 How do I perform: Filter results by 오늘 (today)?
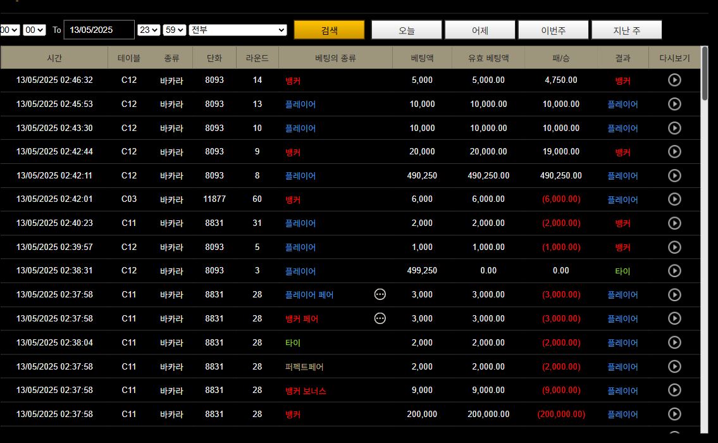click(x=407, y=30)
